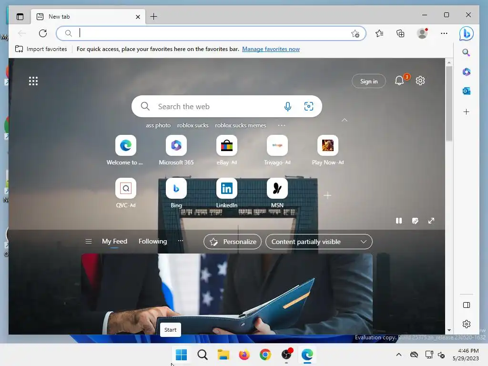Open the notifications bell icon
Screen dimensions: 488x366
click(399, 81)
